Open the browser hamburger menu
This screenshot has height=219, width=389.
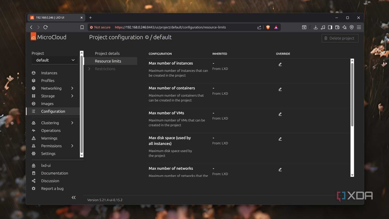359,27
